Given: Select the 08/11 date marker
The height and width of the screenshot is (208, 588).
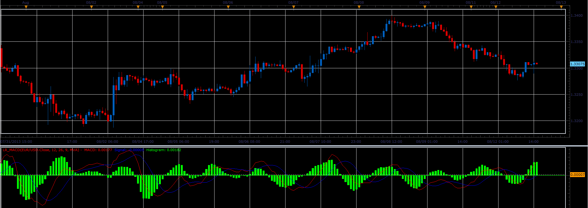Looking at the screenshot, I should click(471, 7).
